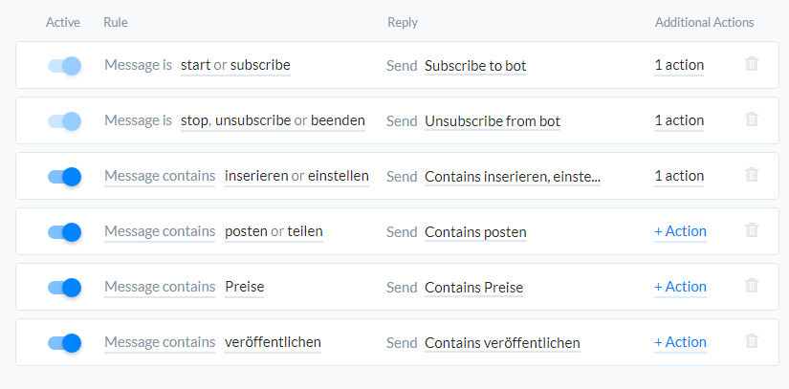Select the 'Contains veröffentlichen' reply message
The image size is (789, 389).
(x=502, y=343)
